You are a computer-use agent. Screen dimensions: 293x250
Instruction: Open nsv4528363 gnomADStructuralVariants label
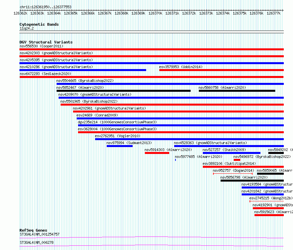[210, 143]
